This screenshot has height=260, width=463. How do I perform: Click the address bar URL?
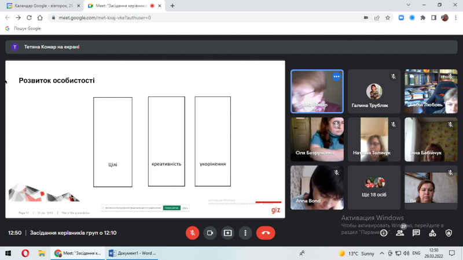[x=105, y=18]
